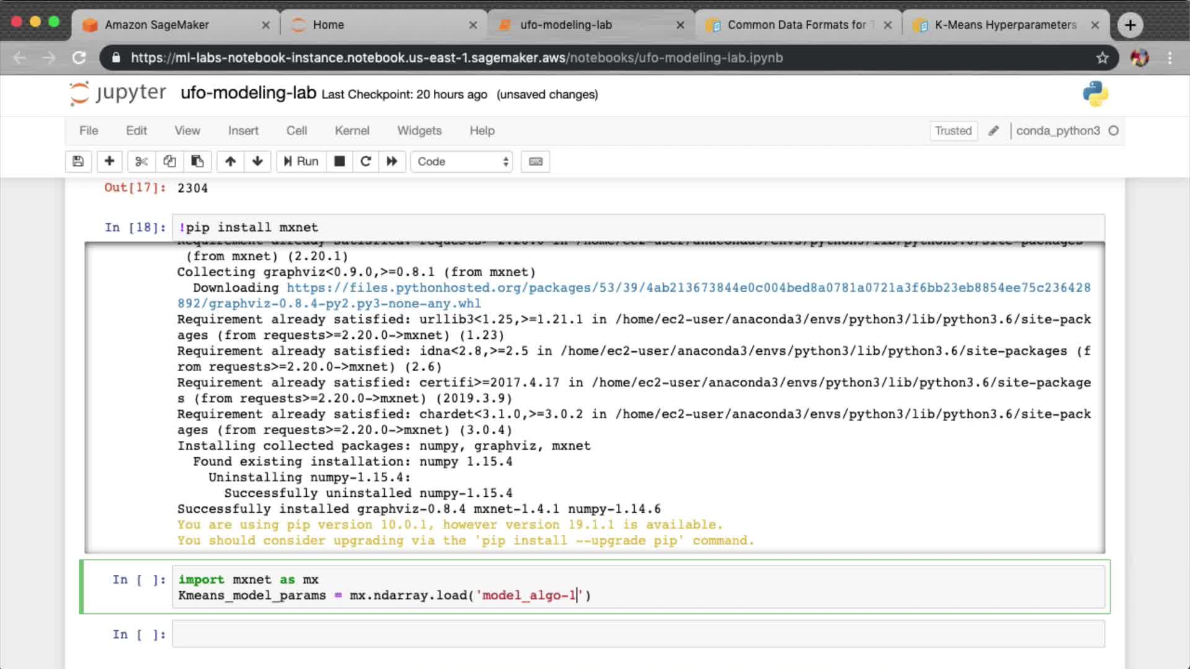Click the save and checkpoint icon
The height and width of the screenshot is (669, 1190).
78,162
